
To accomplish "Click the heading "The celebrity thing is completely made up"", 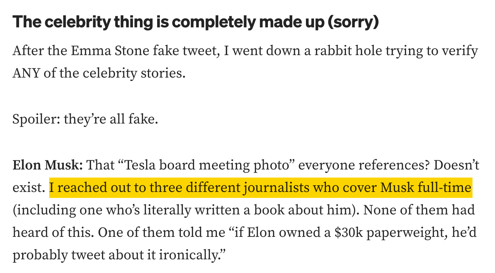I will pyautogui.click(x=195, y=22).
